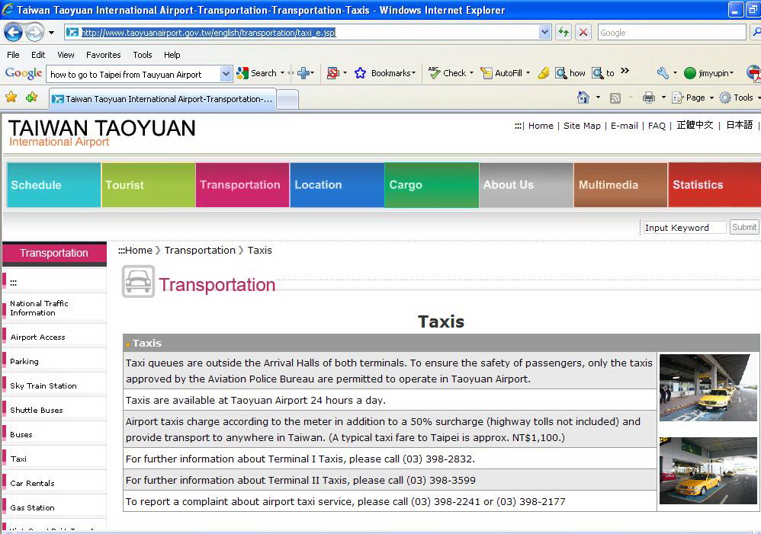Open the command bar Tools dropdown
Screen dimensions: 761x534
tap(739, 98)
